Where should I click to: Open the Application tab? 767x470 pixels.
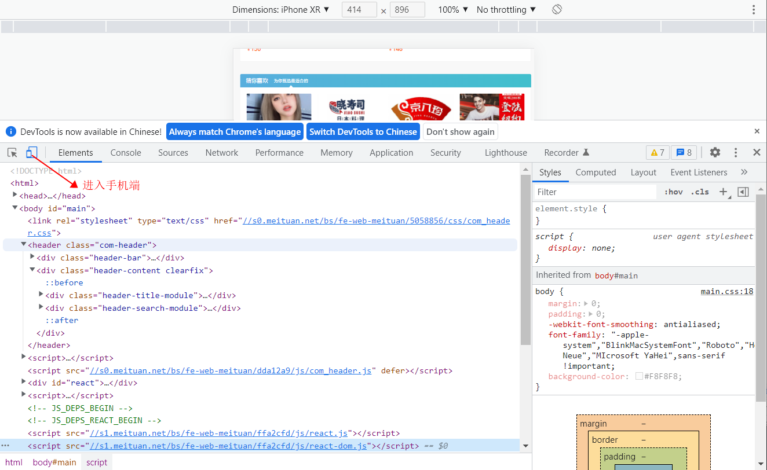coord(392,153)
